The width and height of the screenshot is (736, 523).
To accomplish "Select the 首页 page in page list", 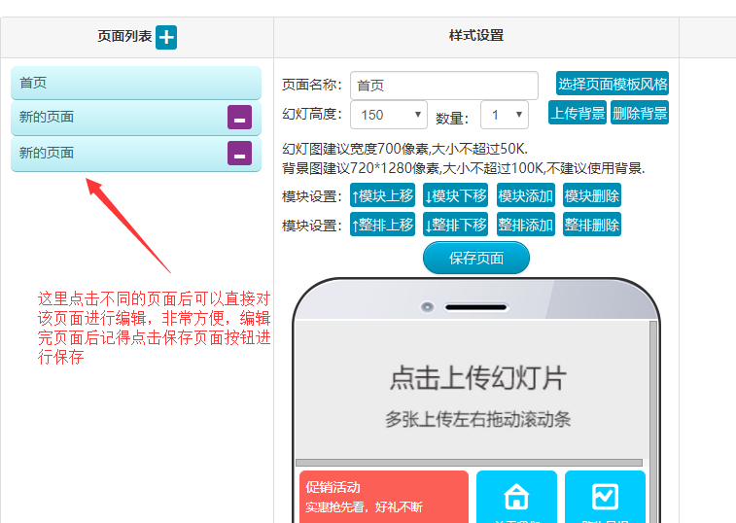I will coord(136,83).
